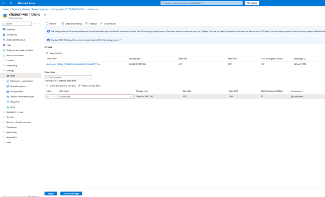Expand Backup + disaster recovery
This screenshot has width=325, height=197.
[19, 122]
